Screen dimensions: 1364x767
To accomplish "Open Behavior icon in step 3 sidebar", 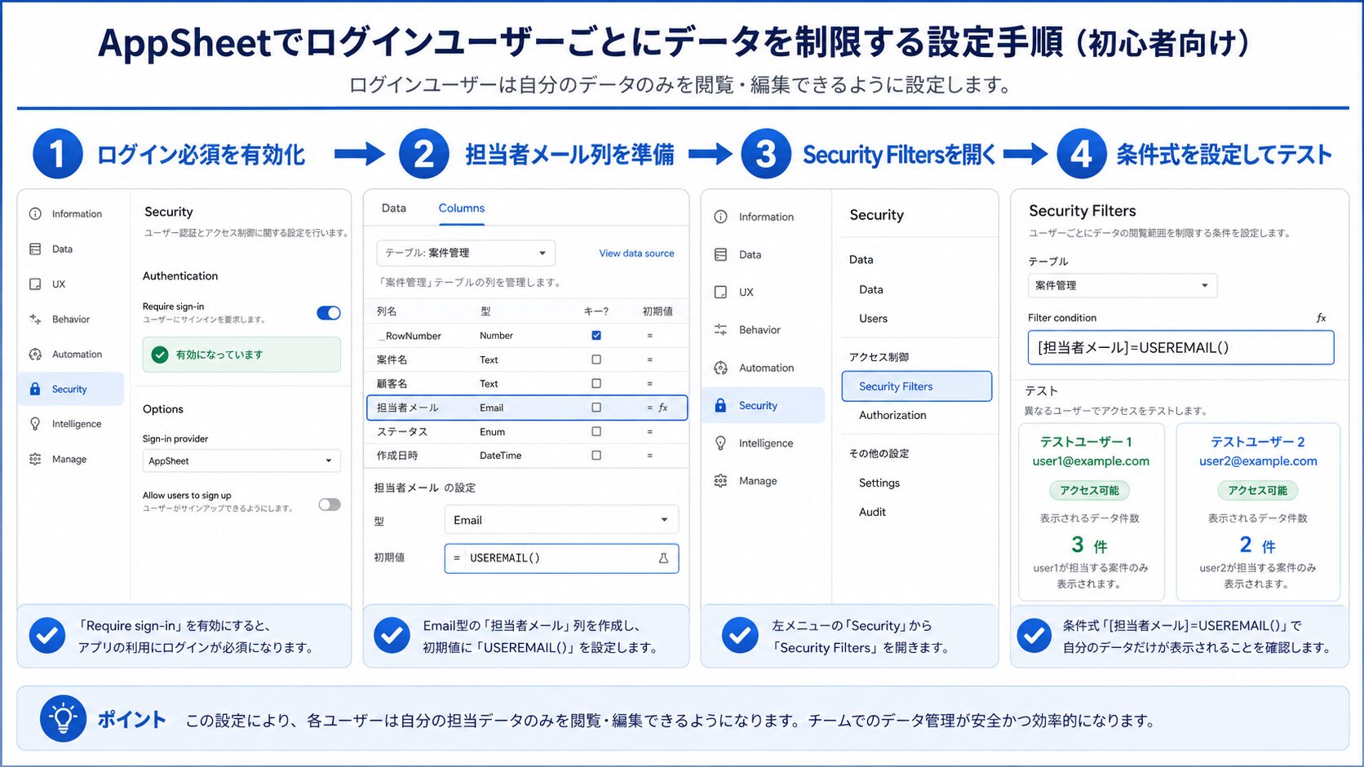I will (720, 329).
